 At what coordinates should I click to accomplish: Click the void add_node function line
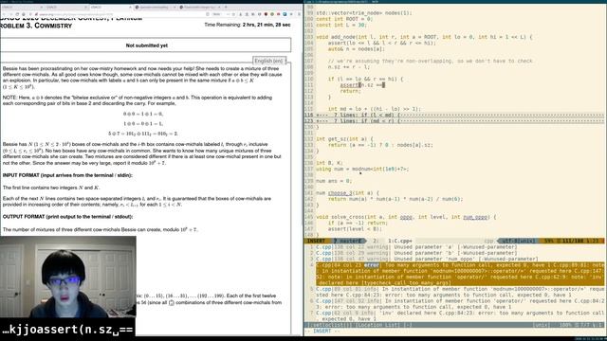[424, 37]
